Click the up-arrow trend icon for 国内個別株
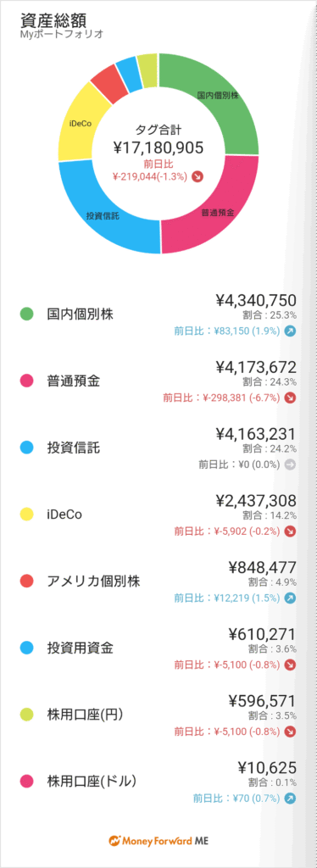The height and width of the screenshot is (868, 317). pos(290,331)
